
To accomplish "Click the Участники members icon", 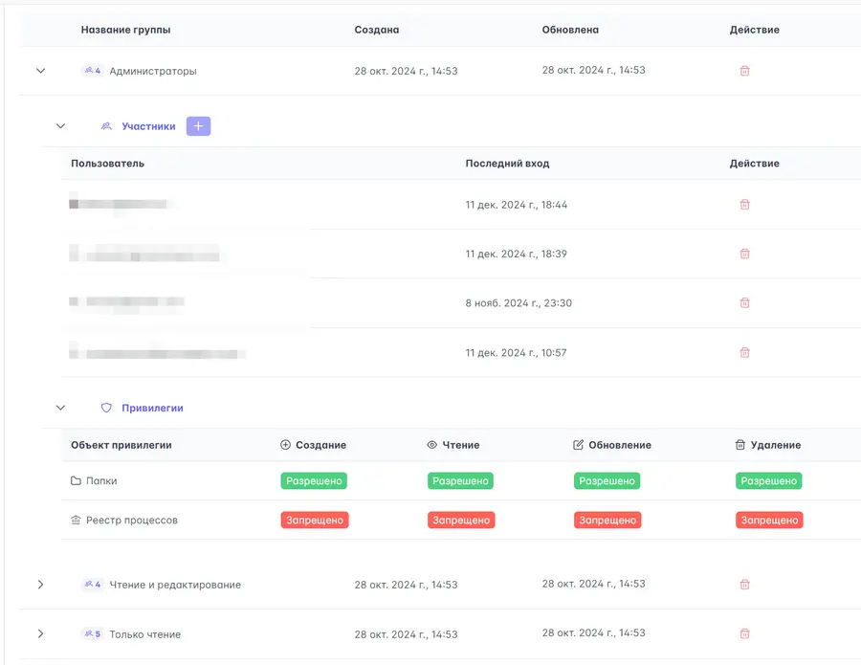I will click(106, 126).
